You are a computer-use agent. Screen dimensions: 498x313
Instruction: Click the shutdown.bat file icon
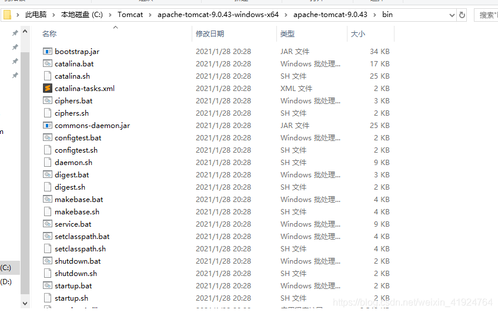tap(47, 261)
